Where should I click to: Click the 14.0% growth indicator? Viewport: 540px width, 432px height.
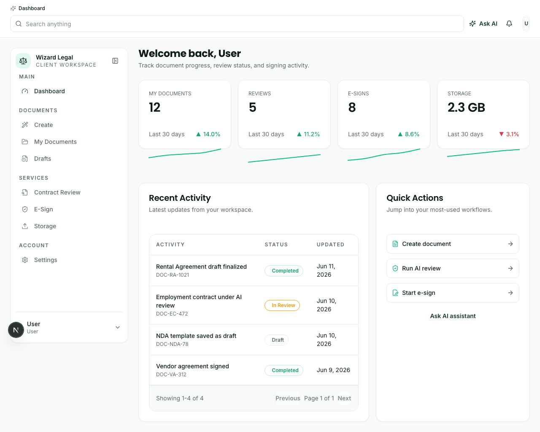click(208, 134)
